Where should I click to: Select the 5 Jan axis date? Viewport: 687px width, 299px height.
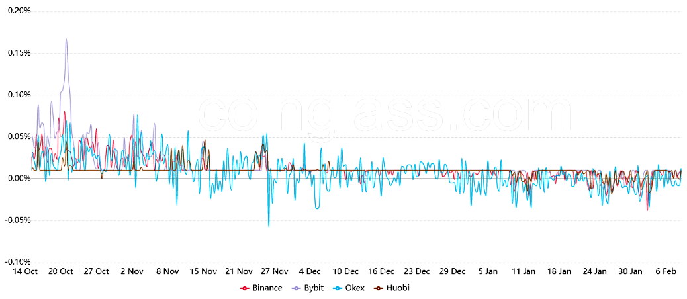(488, 271)
